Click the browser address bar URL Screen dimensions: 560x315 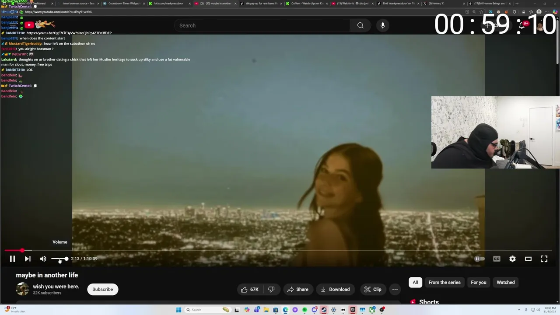(59, 12)
